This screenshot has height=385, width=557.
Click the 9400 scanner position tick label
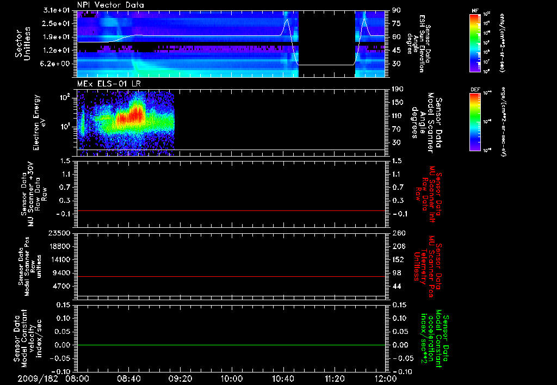(x=61, y=273)
